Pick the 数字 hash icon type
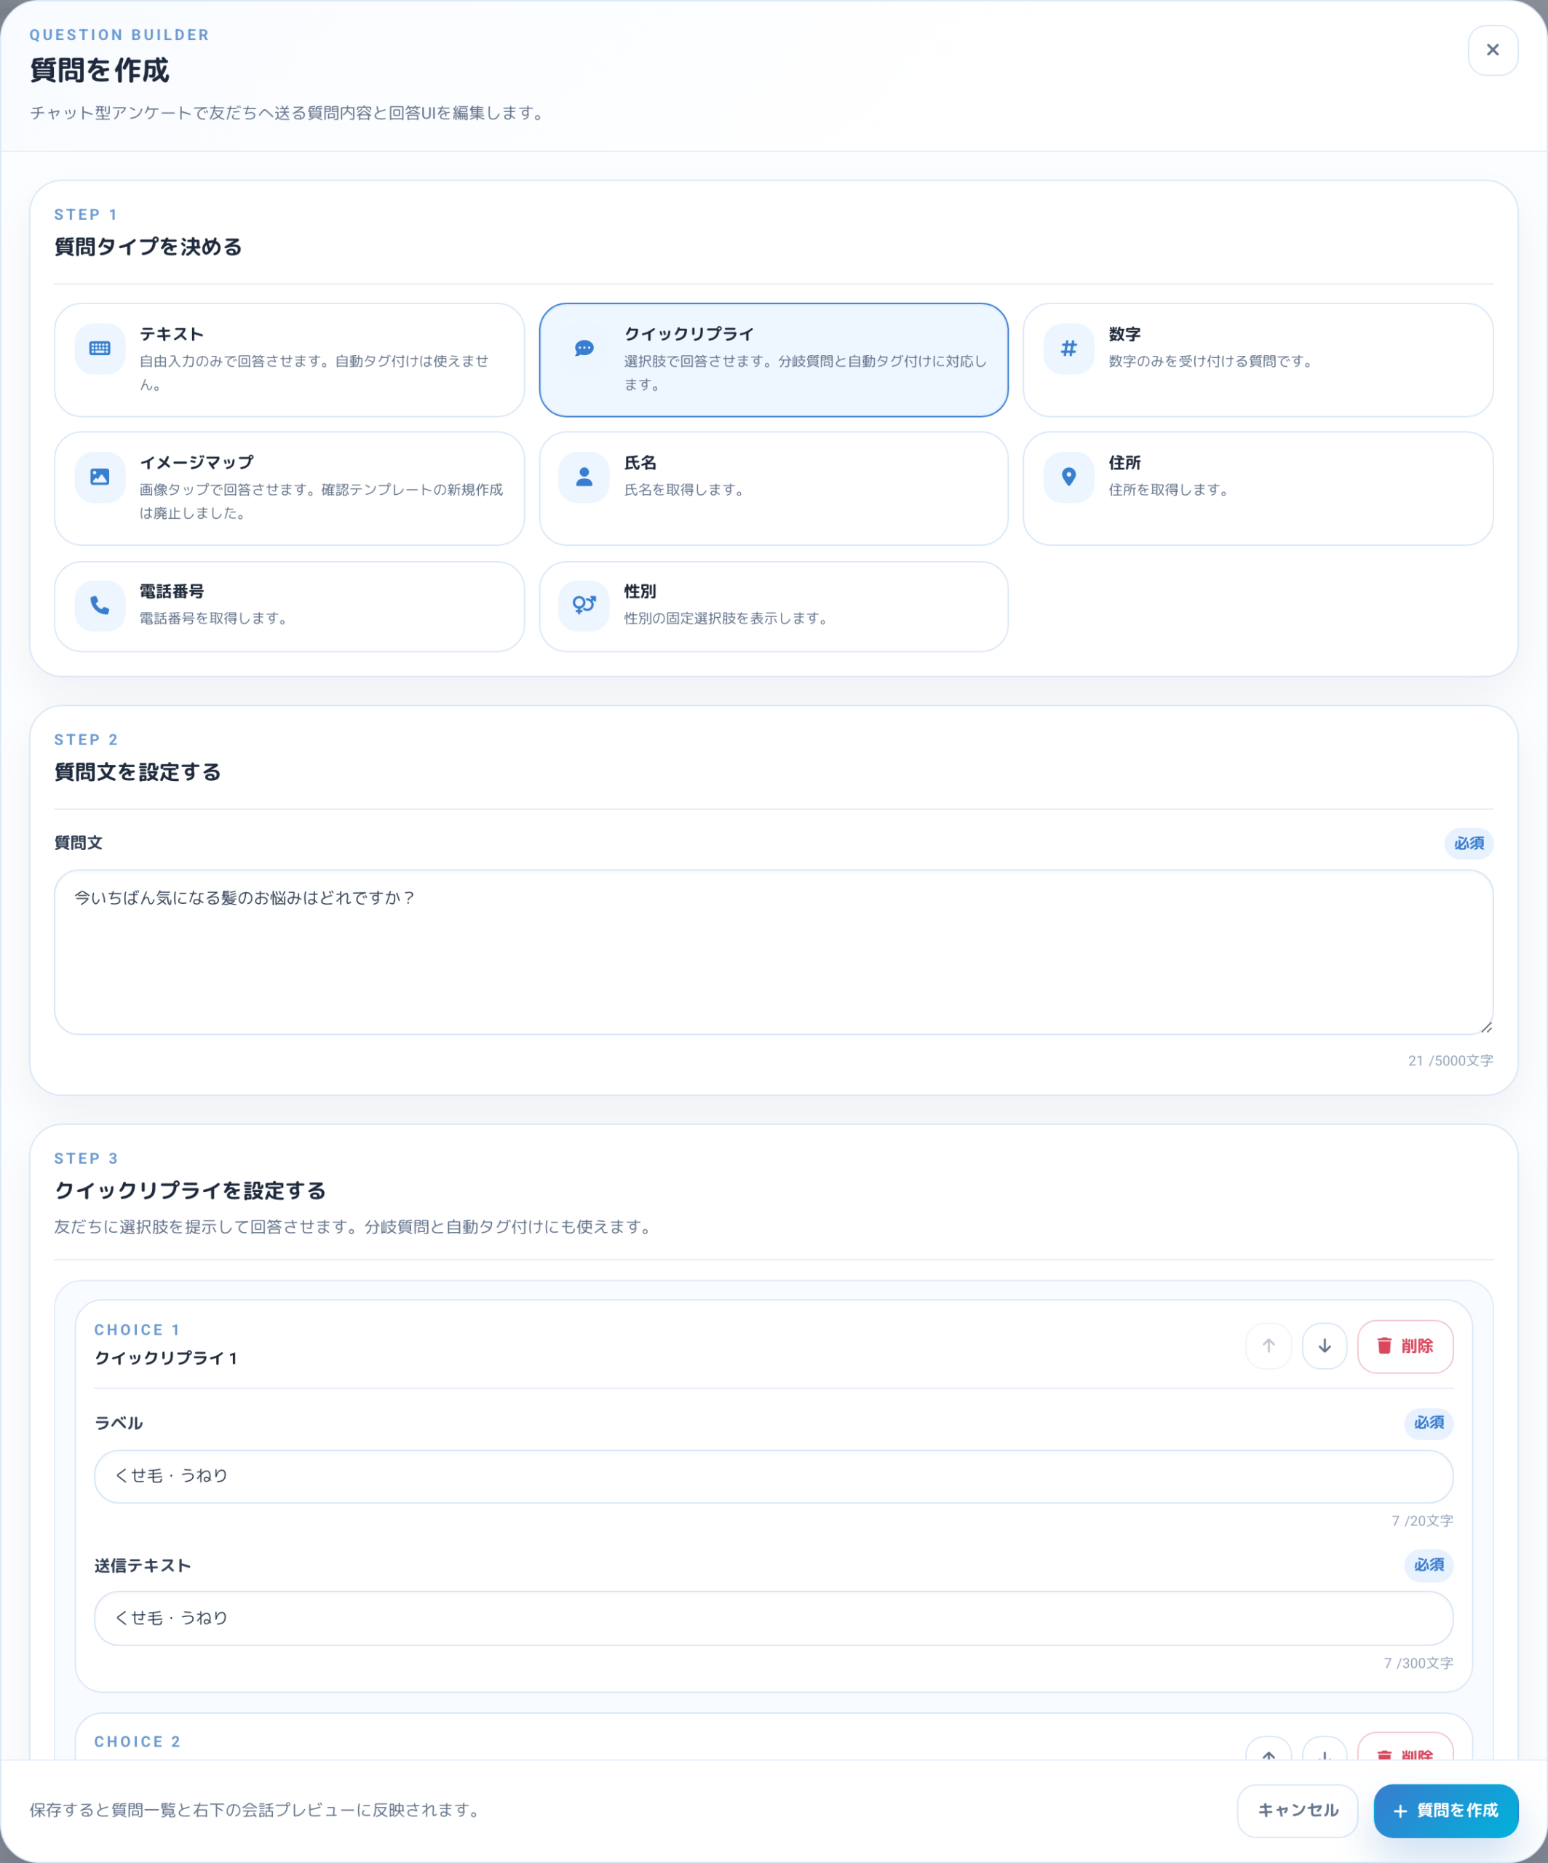 pos(1068,349)
